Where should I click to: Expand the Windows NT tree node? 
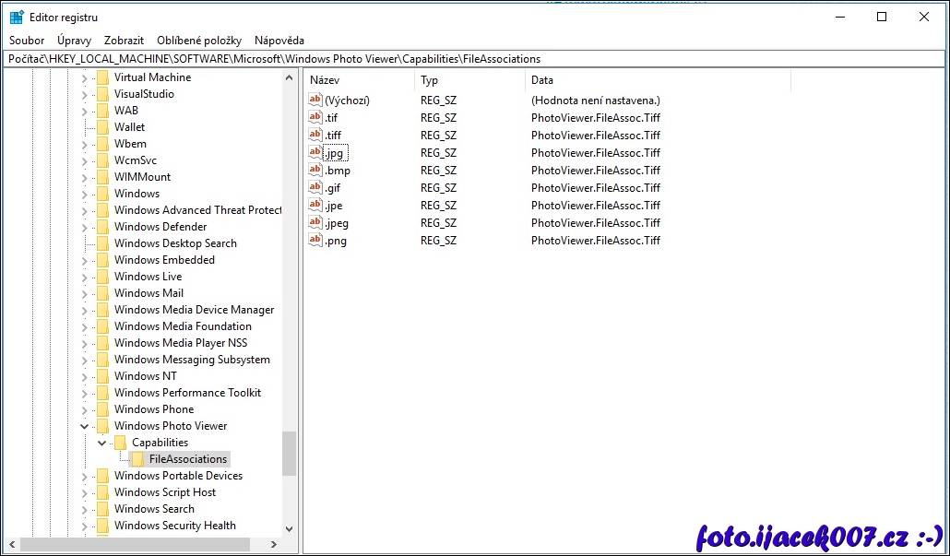click(x=85, y=376)
